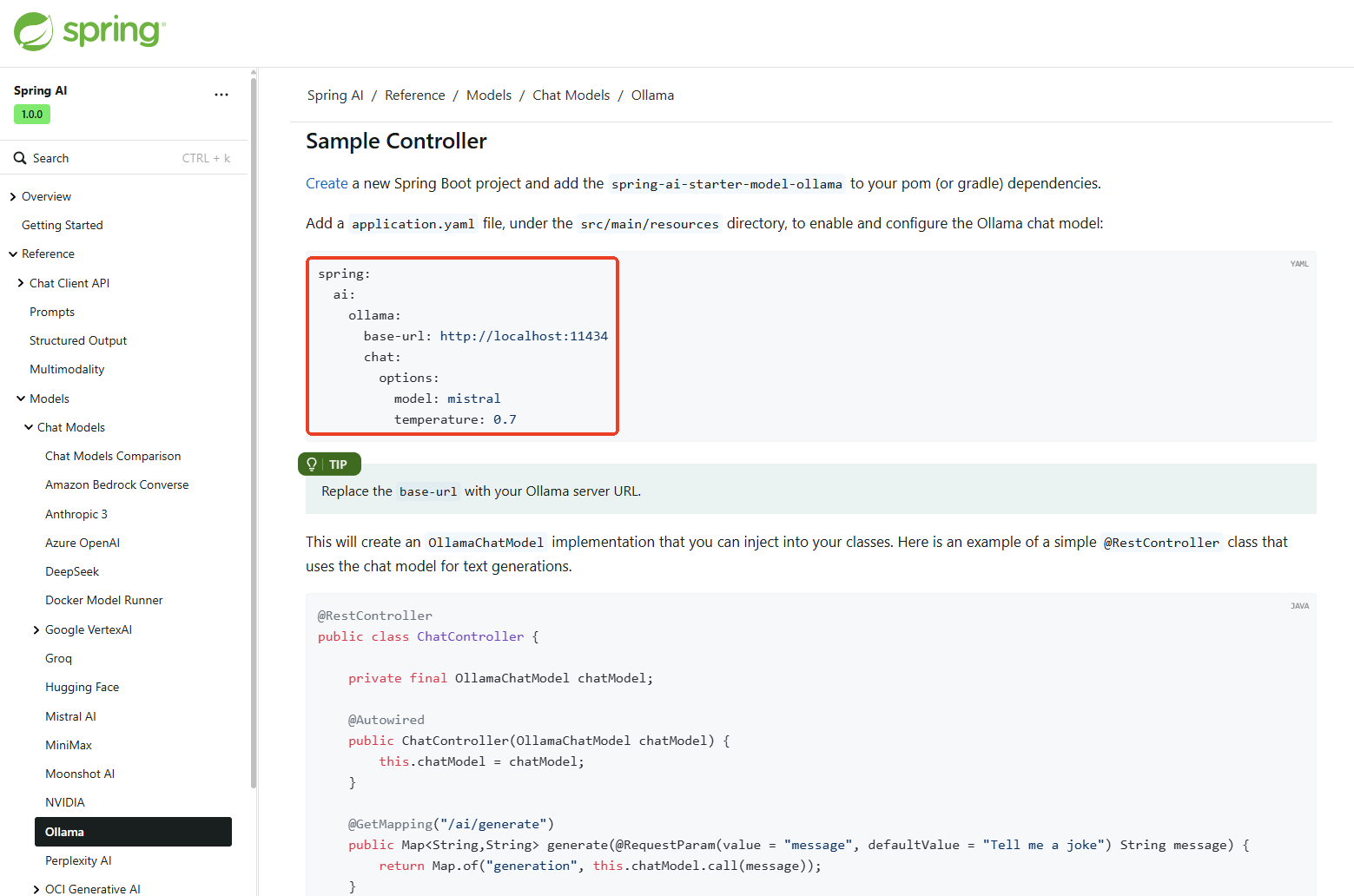The height and width of the screenshot is (896, 1354).
Task: Click the temperature: 0.7 YAML line
Action: point(455,419)
